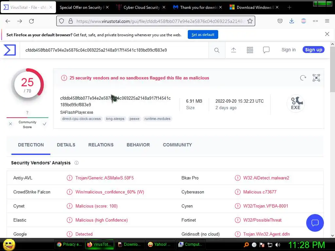Switch to COMMUNITY tab

click(x=177, y=145)
